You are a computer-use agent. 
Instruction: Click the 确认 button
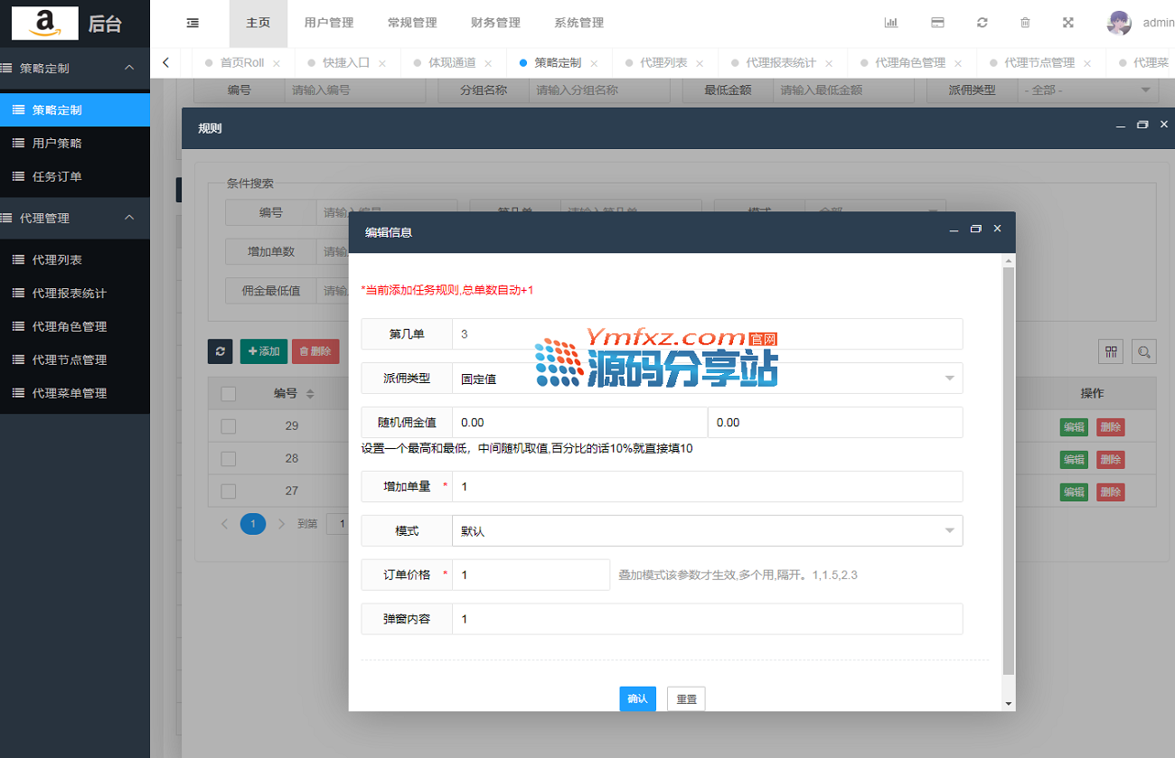click(637, 698)
